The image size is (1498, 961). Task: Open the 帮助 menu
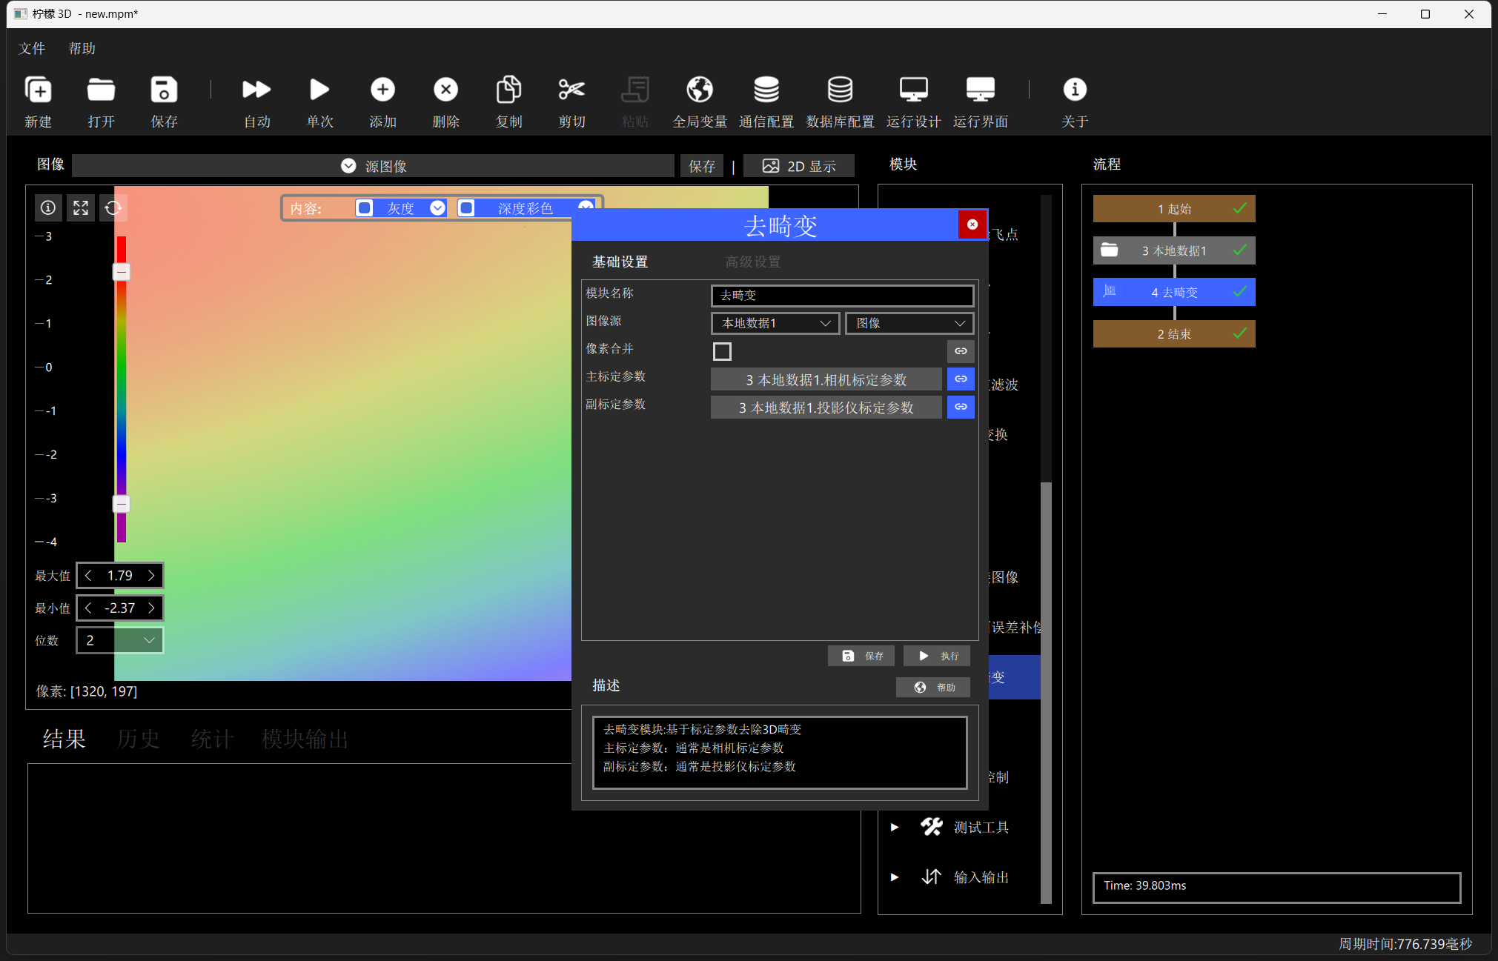click(x=82, y=48)
